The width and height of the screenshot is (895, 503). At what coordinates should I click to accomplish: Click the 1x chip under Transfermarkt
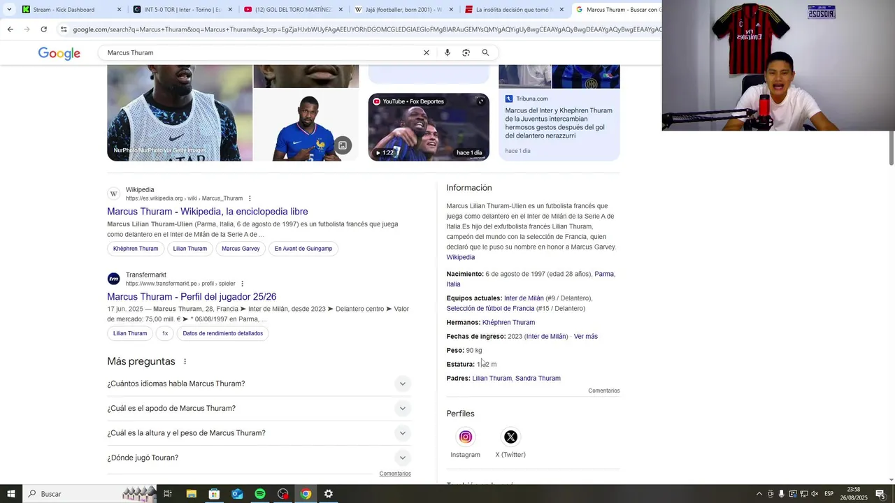(165, 333)
